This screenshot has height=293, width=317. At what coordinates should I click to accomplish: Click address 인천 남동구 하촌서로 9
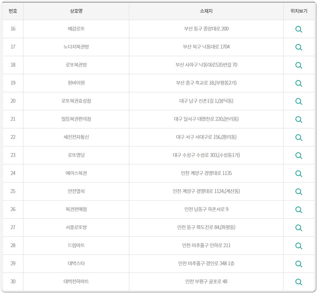206,209
